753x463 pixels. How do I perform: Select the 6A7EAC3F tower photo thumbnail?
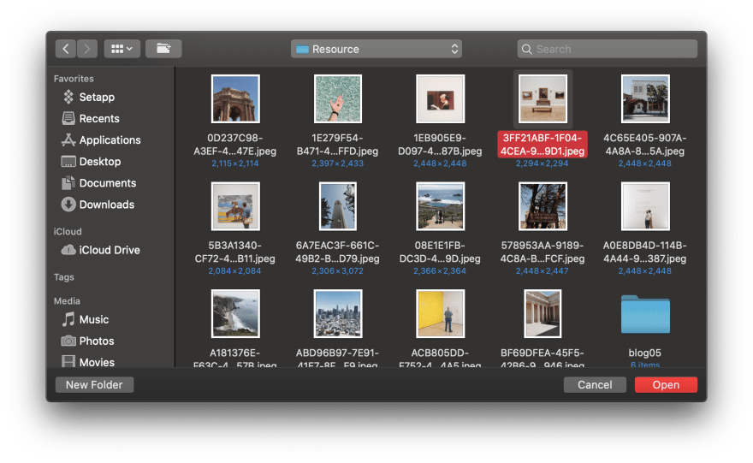pyautogui.click(x=338, y=206)
